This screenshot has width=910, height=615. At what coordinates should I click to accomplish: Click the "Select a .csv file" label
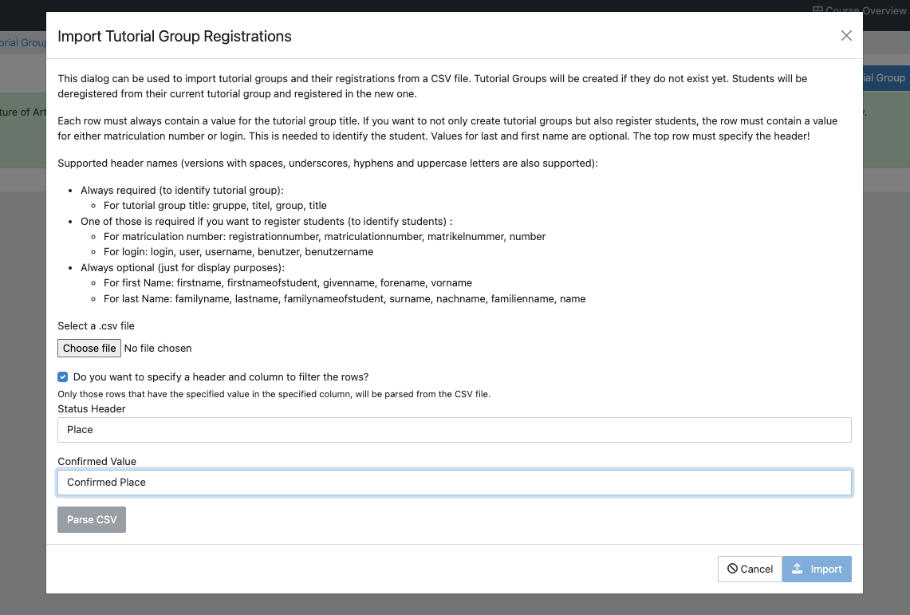(96, 325)
